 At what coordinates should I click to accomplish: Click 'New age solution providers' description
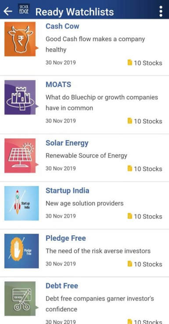point(85,203)
